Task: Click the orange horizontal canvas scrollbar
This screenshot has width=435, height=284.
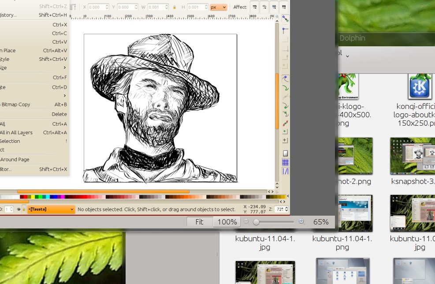Action: (103, 191)
